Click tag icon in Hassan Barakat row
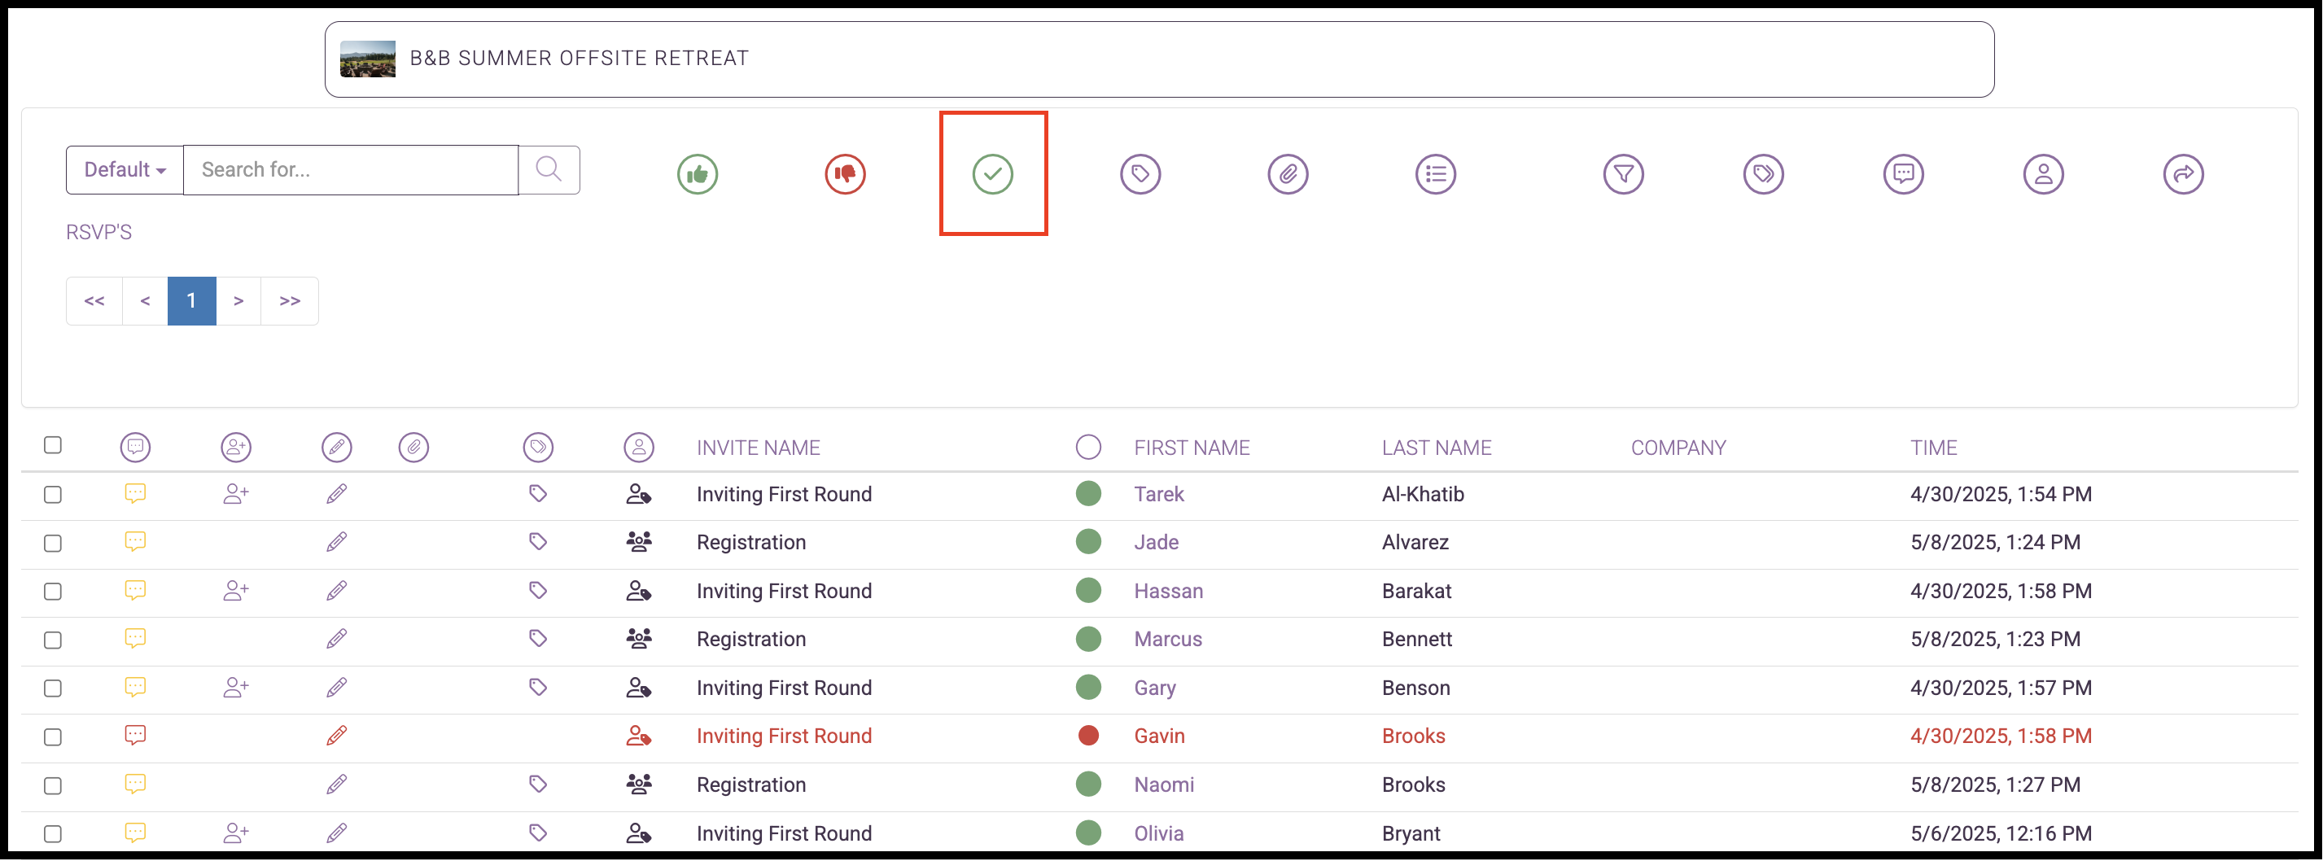2323x861 pixels. pos(537,591)
